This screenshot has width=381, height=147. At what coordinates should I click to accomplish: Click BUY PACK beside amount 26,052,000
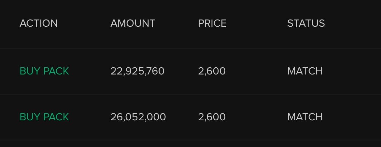click(44, 117)
